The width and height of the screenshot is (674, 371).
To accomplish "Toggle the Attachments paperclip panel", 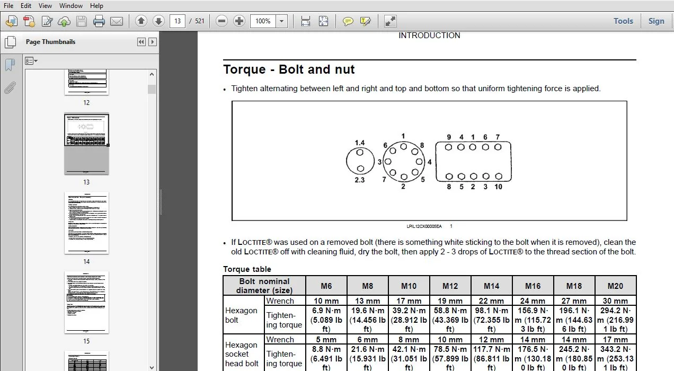I will (x=10, y=88).
